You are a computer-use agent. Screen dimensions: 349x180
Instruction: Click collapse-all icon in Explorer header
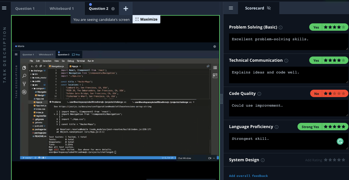pyautogui.click(x=40, y=66)
